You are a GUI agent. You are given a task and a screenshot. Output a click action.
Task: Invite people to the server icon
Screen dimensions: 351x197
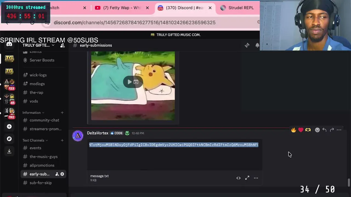point(63,45)
